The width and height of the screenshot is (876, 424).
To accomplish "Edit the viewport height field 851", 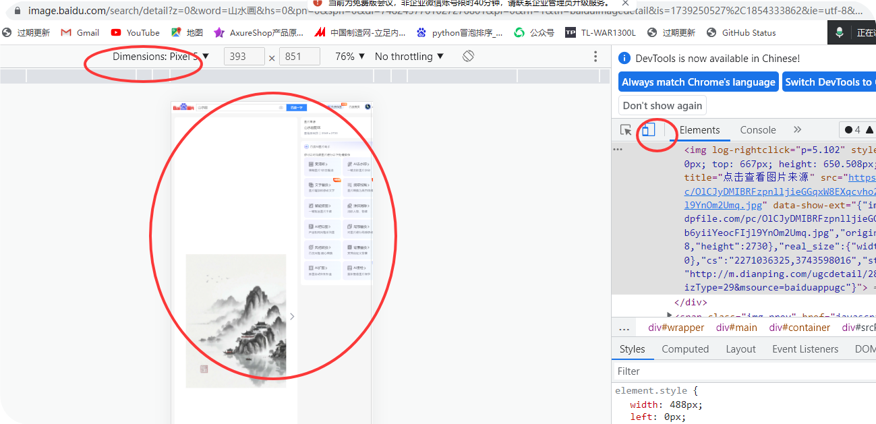I will (299, 57).
